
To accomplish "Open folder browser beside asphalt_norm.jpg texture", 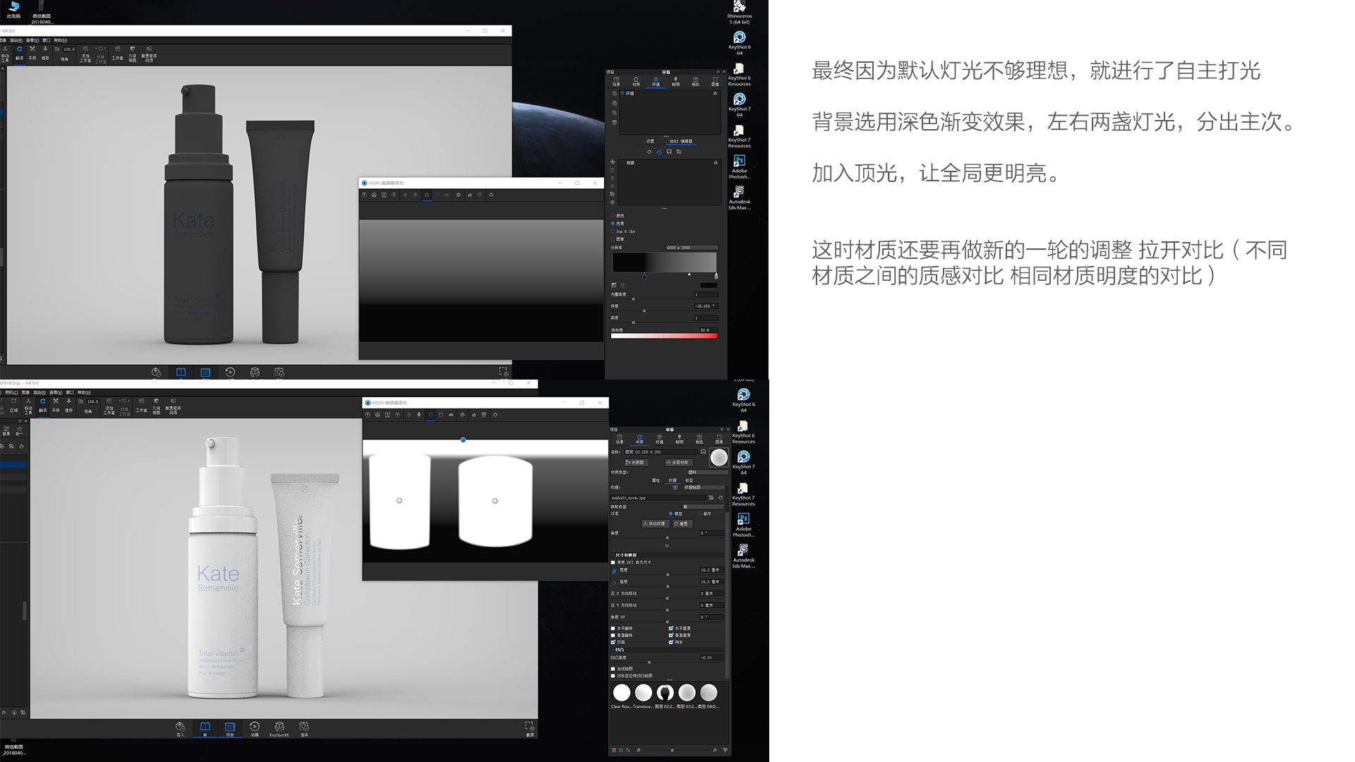I will 711,498.
